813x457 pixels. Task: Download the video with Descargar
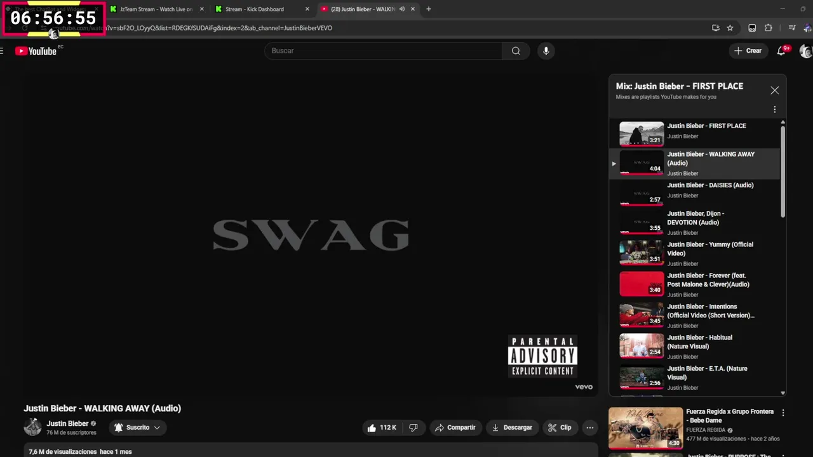pyautogui.click(x=512, y=428)
